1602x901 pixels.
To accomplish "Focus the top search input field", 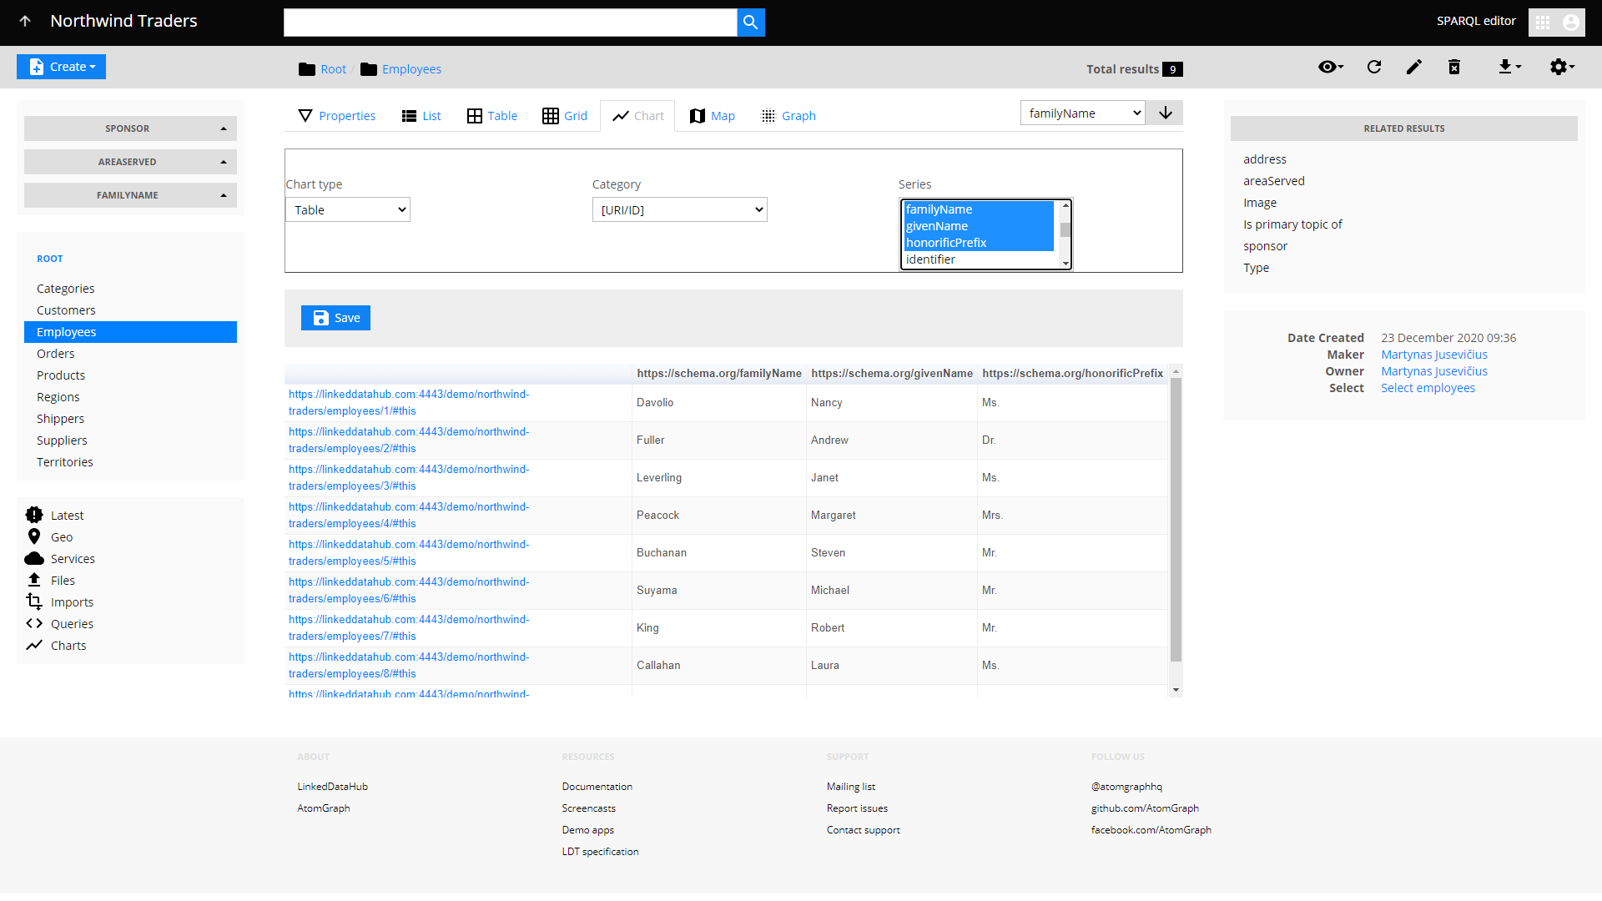I will pyautogui.click(x=510, y=23).
